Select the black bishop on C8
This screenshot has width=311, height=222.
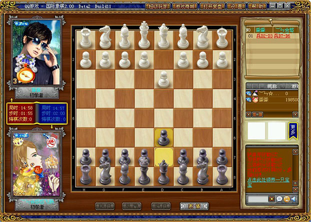tap(183, 172)
